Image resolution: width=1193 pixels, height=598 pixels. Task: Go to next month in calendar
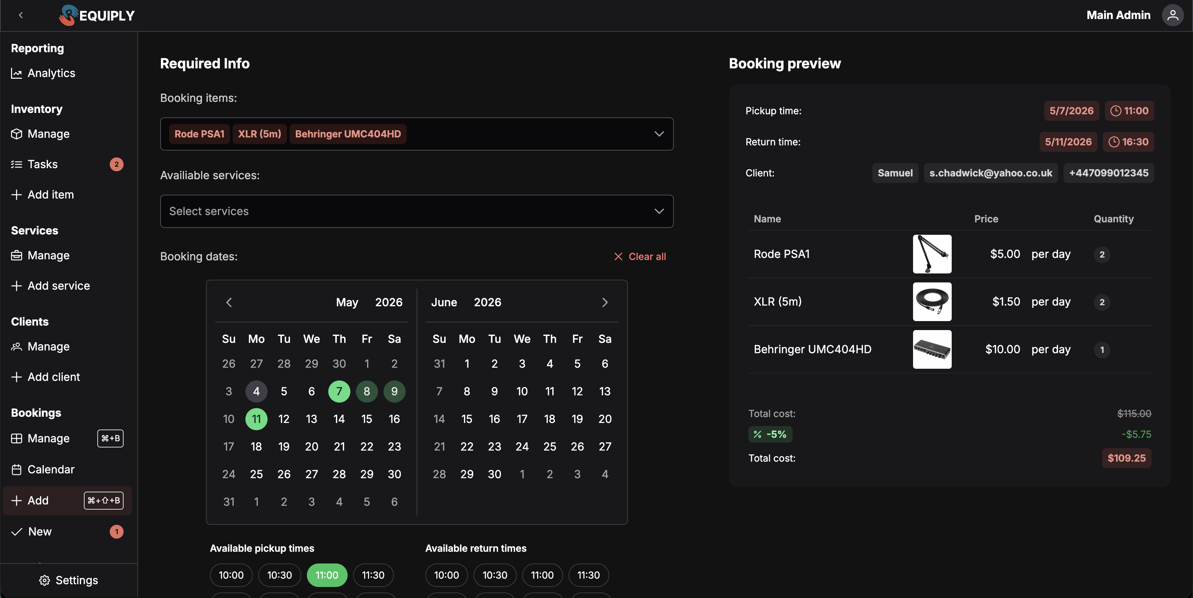pos(605,302)
